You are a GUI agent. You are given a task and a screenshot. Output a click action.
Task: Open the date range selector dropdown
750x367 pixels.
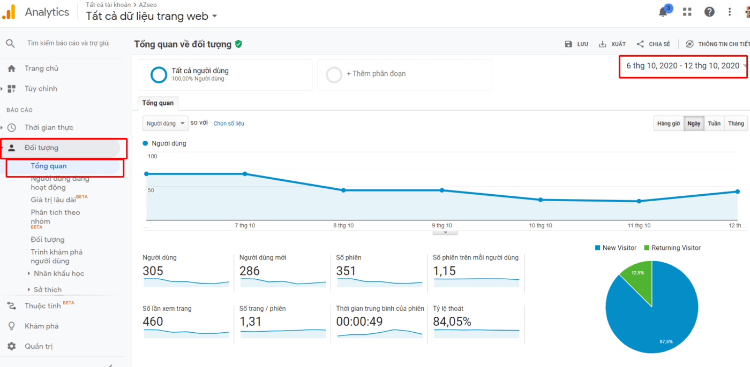[683, 66]
